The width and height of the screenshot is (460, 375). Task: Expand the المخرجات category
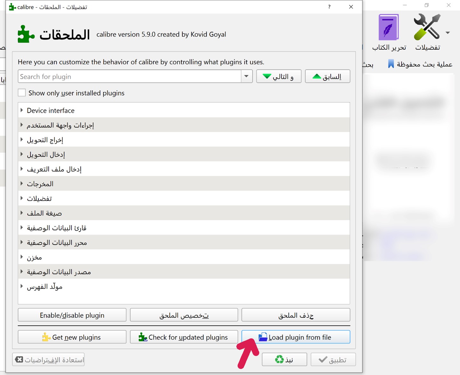22,183
